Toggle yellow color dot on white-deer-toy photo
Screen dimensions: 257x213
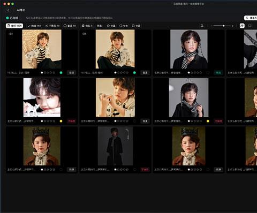[61, 121]
